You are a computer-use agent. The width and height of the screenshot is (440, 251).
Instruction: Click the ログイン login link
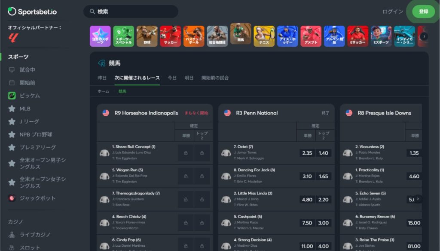pyautogui.click(x=393, y=12)
